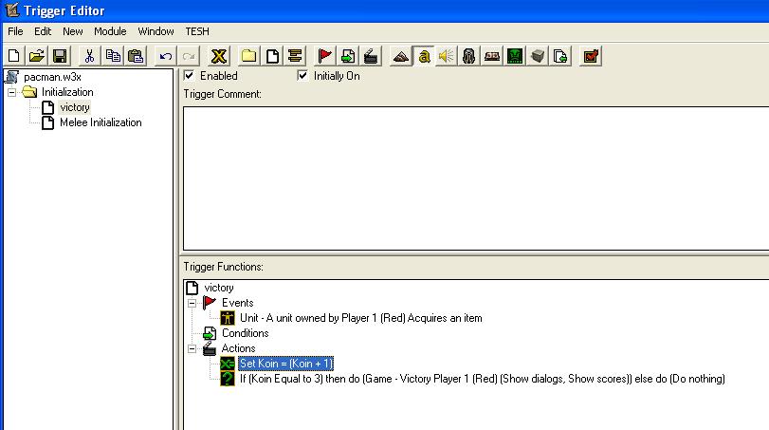Open the Edit menu

[43, 31]
